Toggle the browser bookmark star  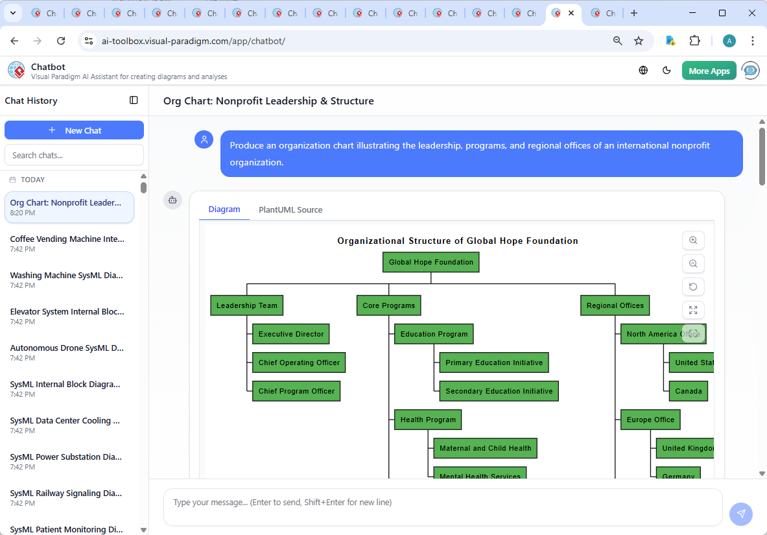(639, 40)
